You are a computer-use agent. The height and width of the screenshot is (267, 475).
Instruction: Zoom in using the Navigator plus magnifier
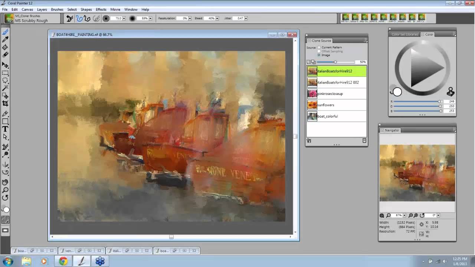pyautogui.click(x=416, y=215)
